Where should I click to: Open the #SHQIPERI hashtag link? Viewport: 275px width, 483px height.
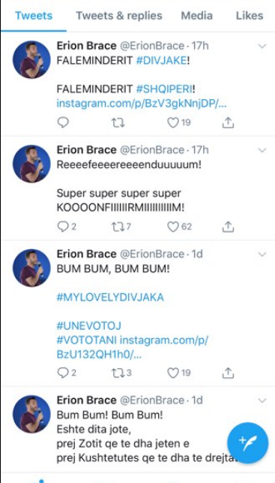click(164, 89)
